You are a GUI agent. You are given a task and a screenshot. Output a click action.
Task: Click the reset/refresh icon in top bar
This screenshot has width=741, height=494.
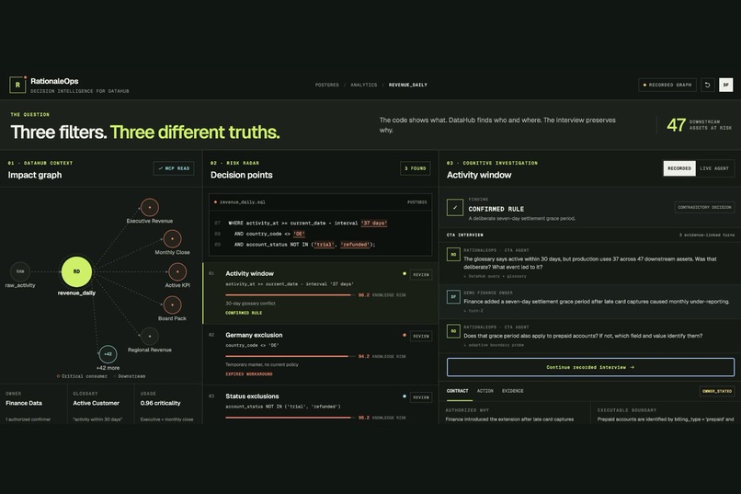[708, 85]
